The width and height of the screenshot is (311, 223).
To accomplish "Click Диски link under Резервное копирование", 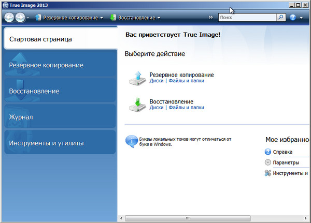I will coord(156,81).
